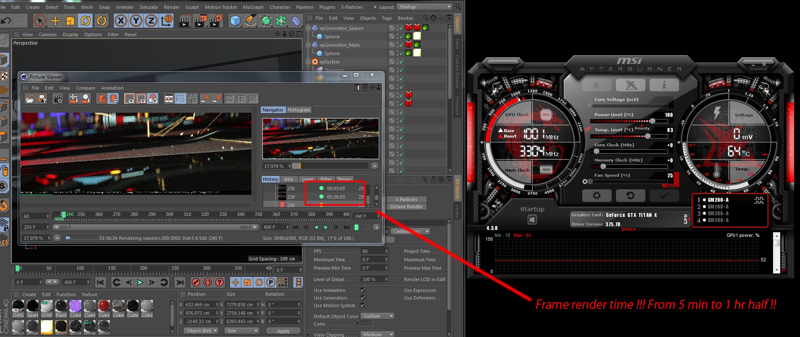
Task: Toggle the Z axis lock icon
Action: pos(151,21)
